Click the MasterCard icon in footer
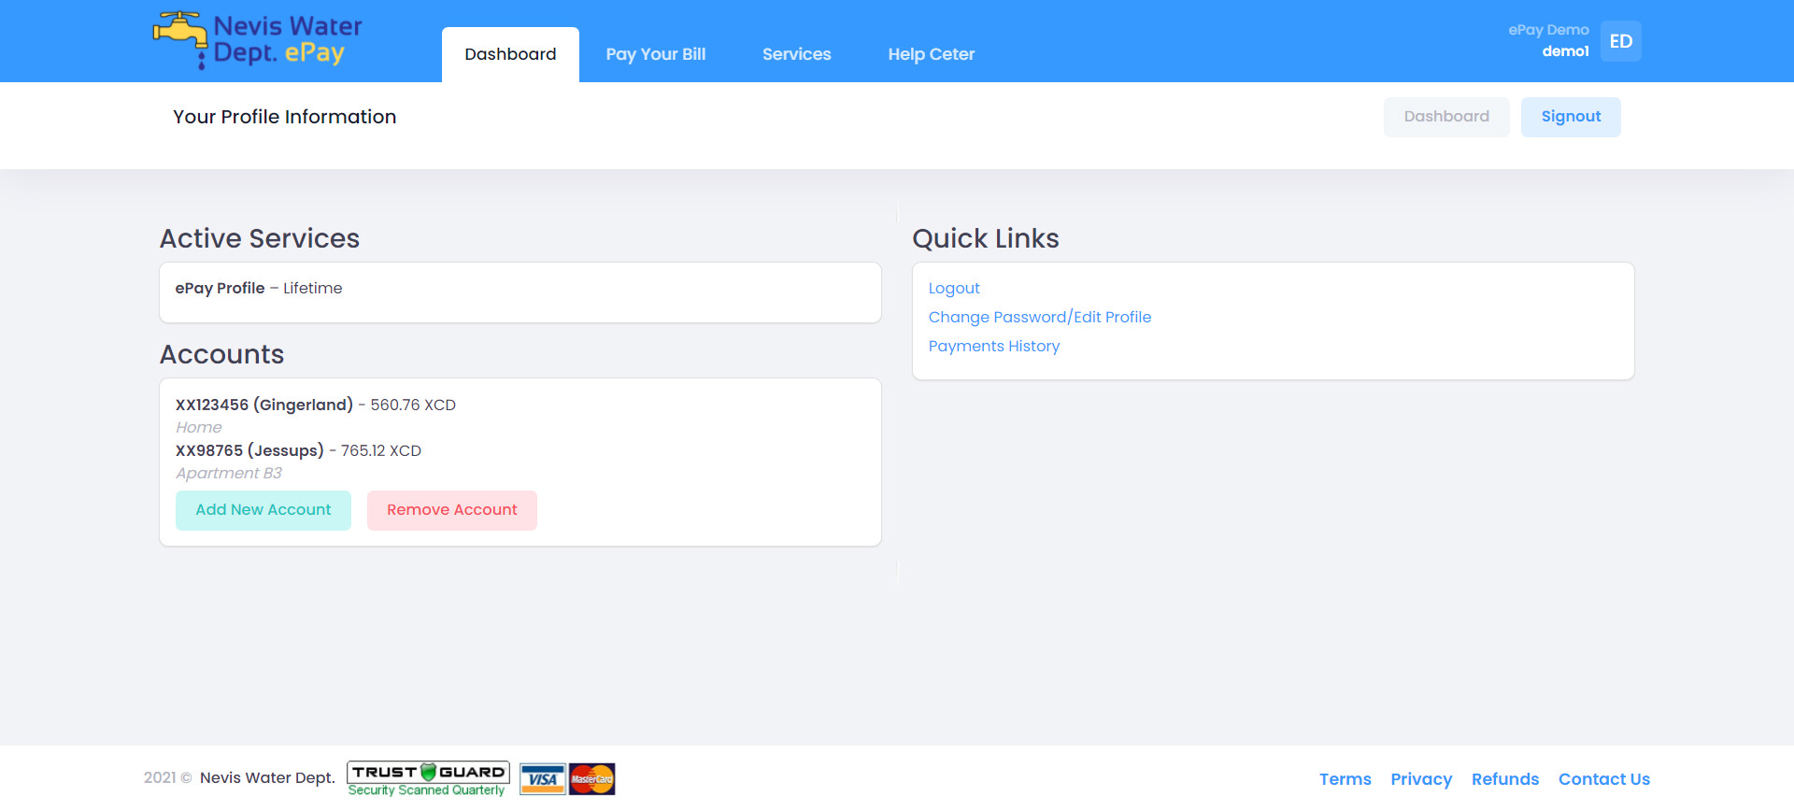Image resolution: width=1794 pixels, height=811 pixels. [x=592, y=779]
